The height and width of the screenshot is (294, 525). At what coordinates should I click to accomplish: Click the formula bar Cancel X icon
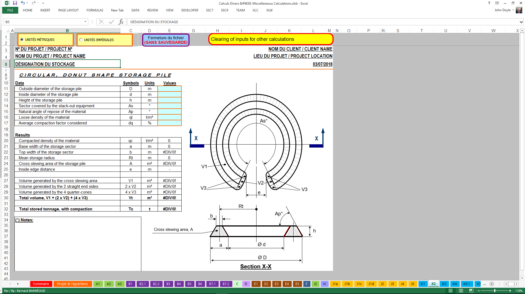coord(101,22)
